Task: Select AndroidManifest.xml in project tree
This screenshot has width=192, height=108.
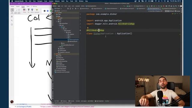Action: [x=67, y=45]
